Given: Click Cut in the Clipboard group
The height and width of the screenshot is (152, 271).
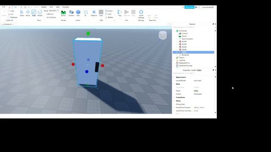Looking at the screenshot, I should click(x=11, y=14).
